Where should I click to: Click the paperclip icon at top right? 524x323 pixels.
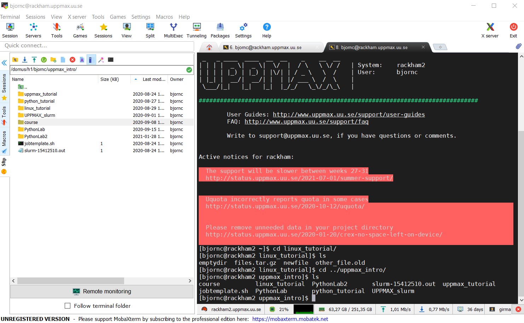click(518, 46)
